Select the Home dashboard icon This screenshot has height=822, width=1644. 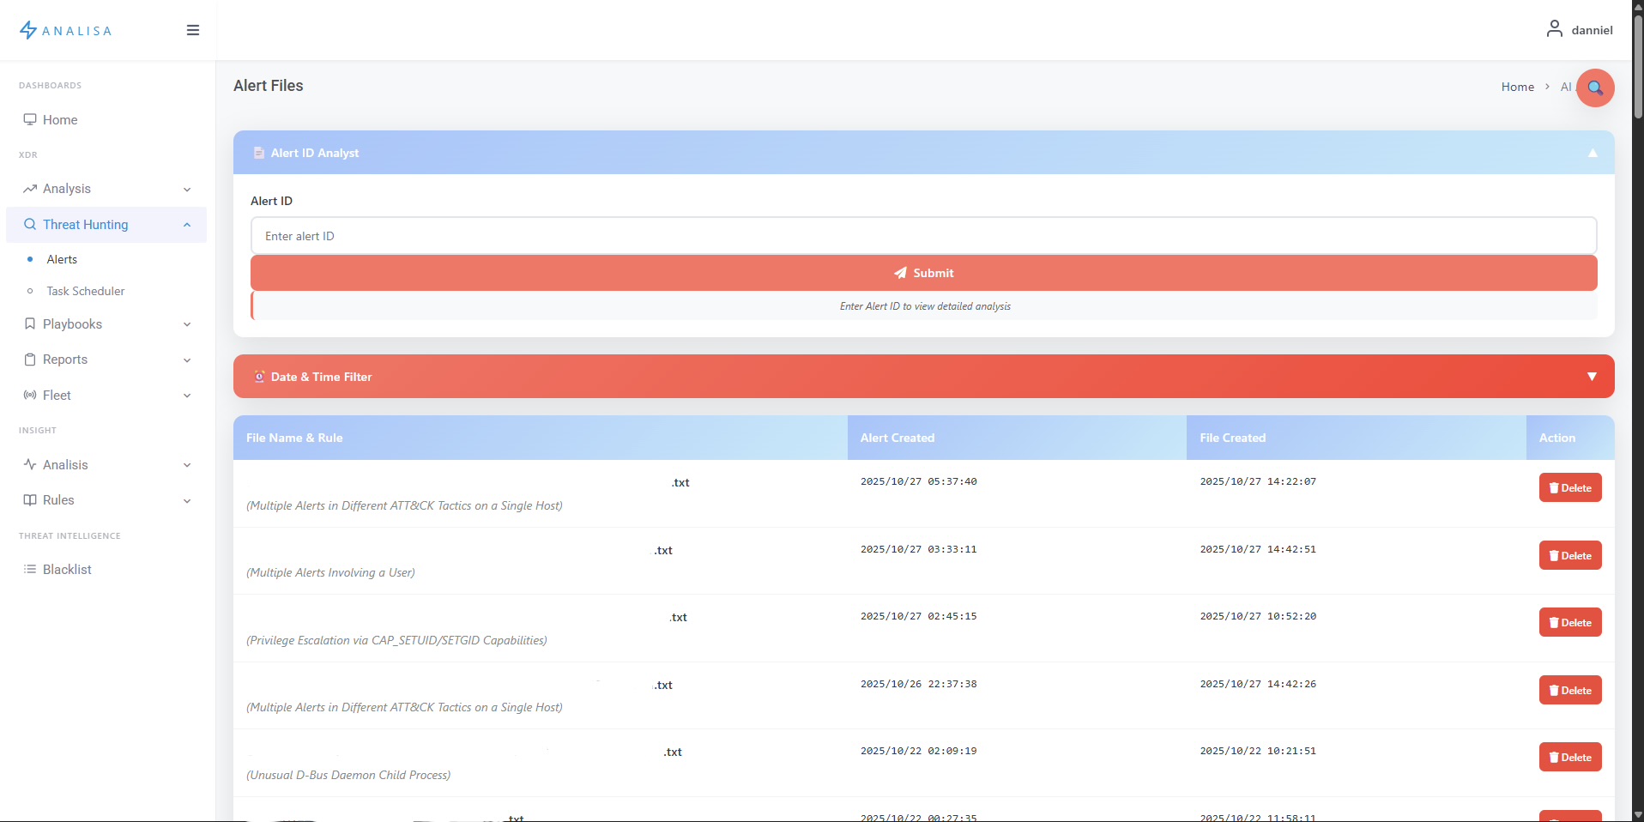pos(30,119)
